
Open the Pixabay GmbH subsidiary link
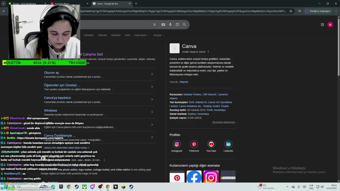211,106
